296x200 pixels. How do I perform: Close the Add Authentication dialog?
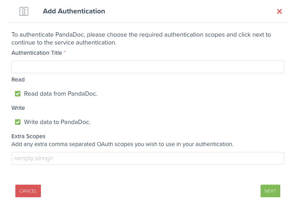pos(279,11)
